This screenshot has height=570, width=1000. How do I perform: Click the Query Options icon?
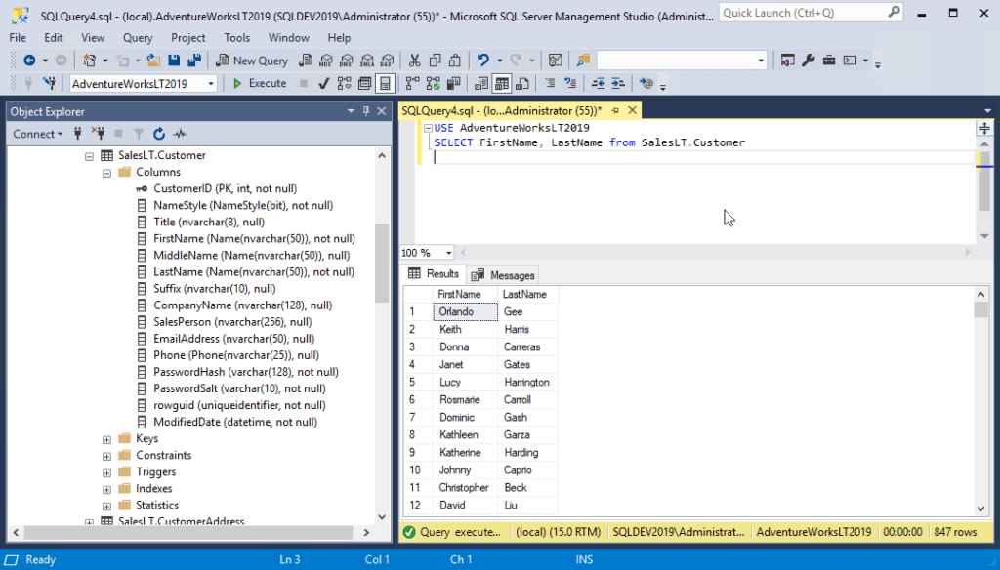coord(365,84)
